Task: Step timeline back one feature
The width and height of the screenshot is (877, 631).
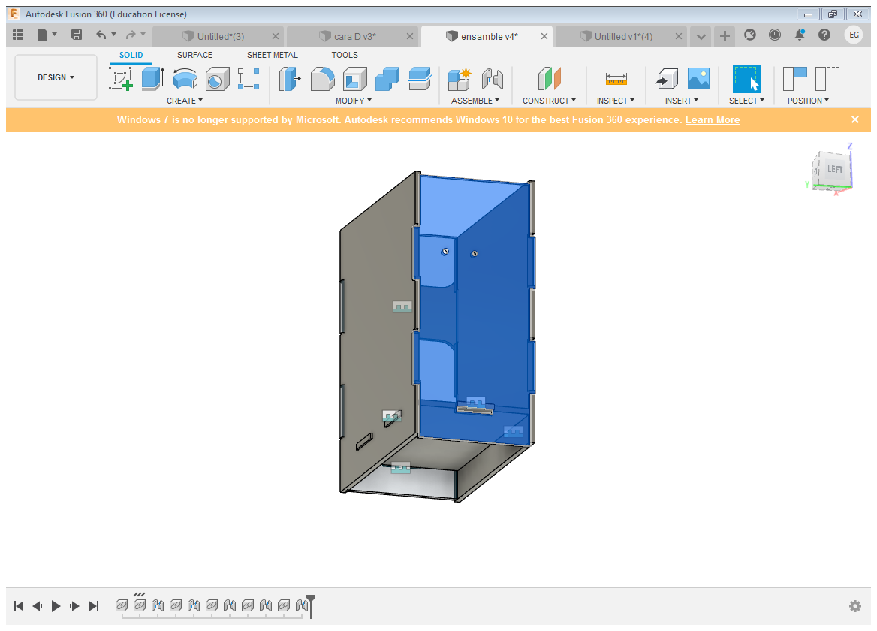Action: pyautogui.click(x=38, y=605)
